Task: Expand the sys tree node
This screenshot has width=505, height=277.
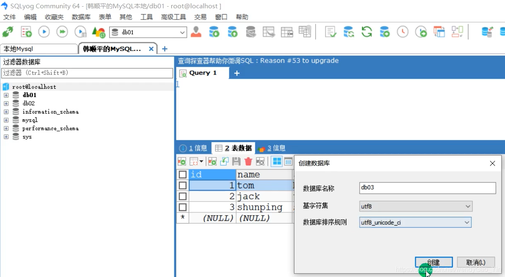Action: pos(6,136)
